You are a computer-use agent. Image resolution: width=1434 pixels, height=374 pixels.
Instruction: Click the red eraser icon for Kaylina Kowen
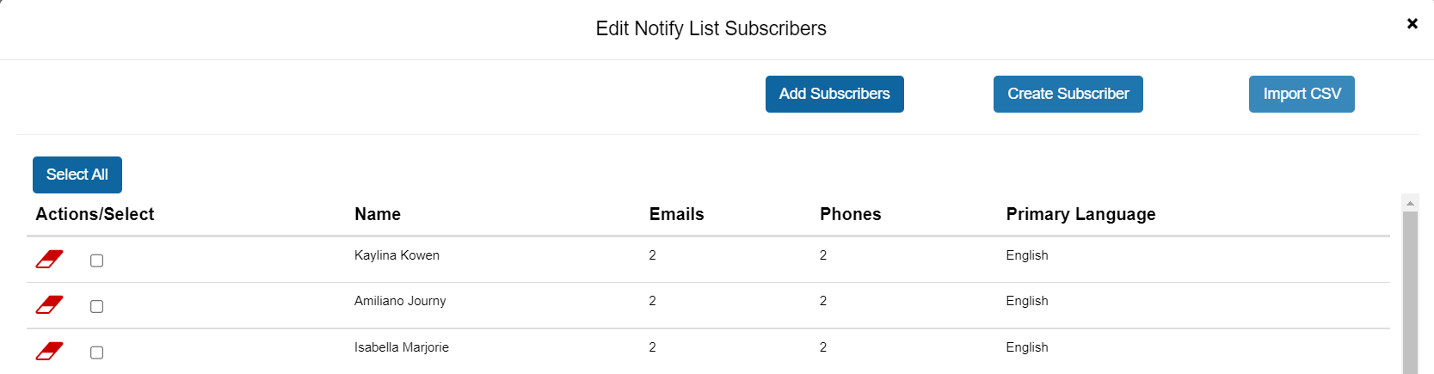[49, 259]
